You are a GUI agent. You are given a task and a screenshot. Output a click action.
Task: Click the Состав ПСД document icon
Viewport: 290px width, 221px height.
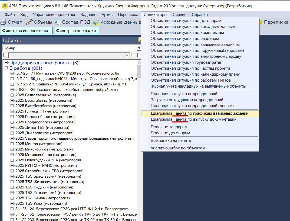tap(58, 22)
